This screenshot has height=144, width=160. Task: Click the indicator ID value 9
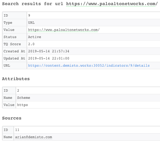[29, 16]
